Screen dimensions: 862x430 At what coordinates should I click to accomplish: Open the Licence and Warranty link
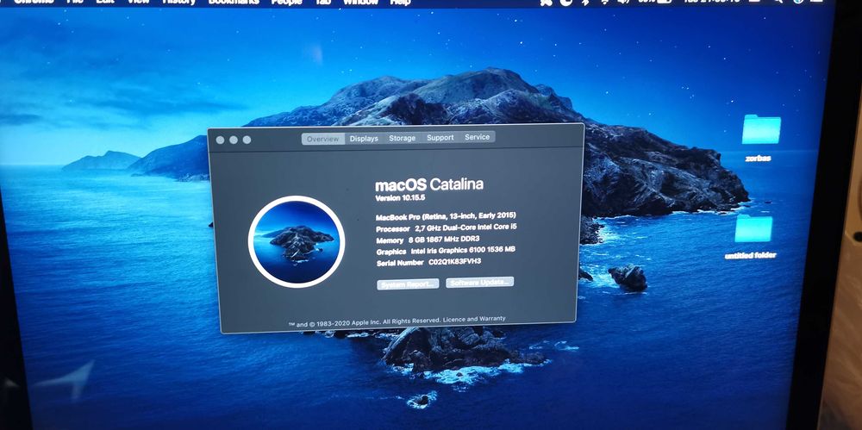click(x=474, y=319)
